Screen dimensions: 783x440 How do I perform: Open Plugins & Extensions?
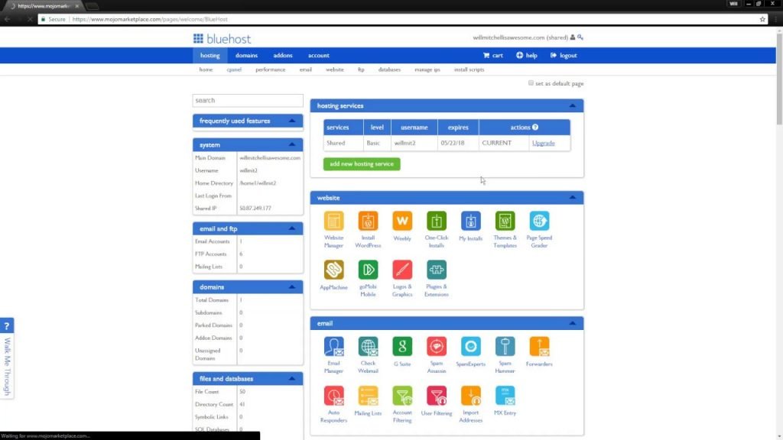click(x=437, y=270)
